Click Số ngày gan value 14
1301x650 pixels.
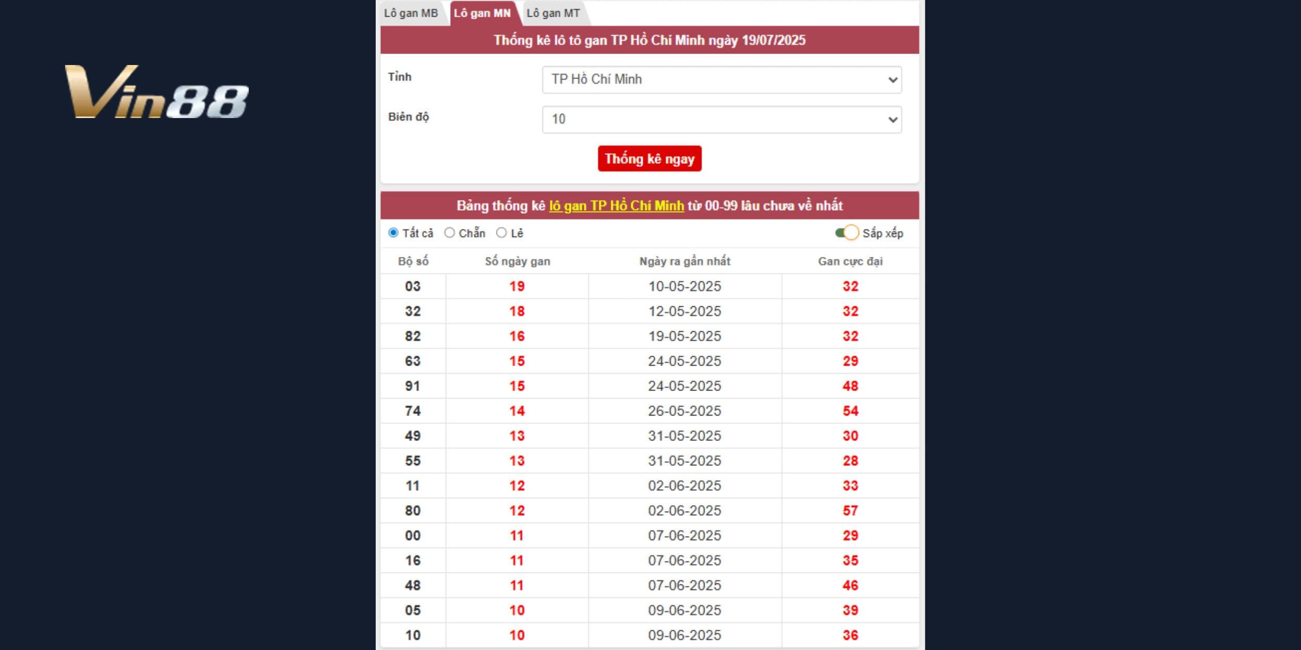coord(517,411)
